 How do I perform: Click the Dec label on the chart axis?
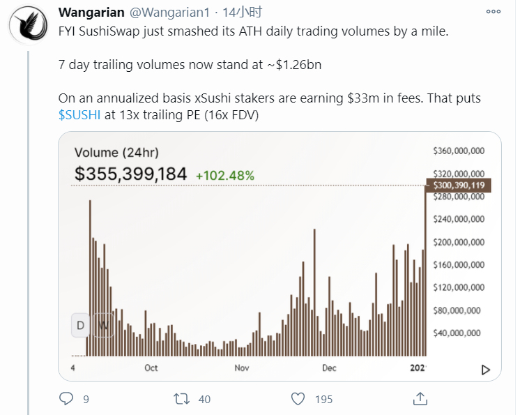click(x=330, y=368)
